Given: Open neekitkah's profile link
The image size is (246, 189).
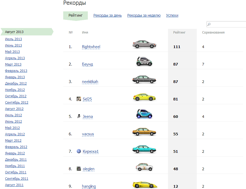Looking at the screenshot, I should [x=90, y=82].
